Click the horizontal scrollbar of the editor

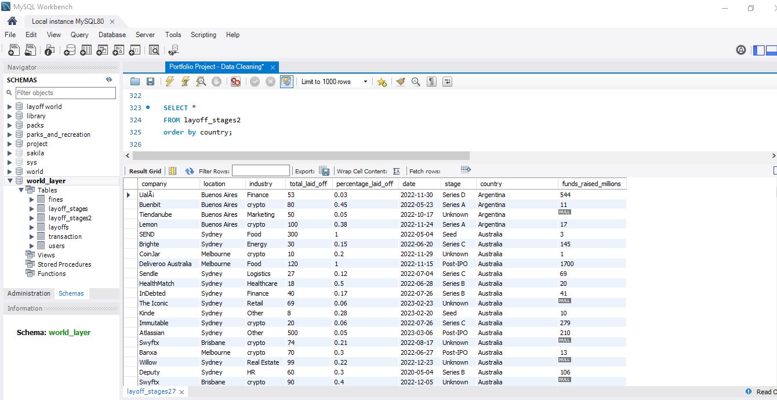(x=301, y=156)
